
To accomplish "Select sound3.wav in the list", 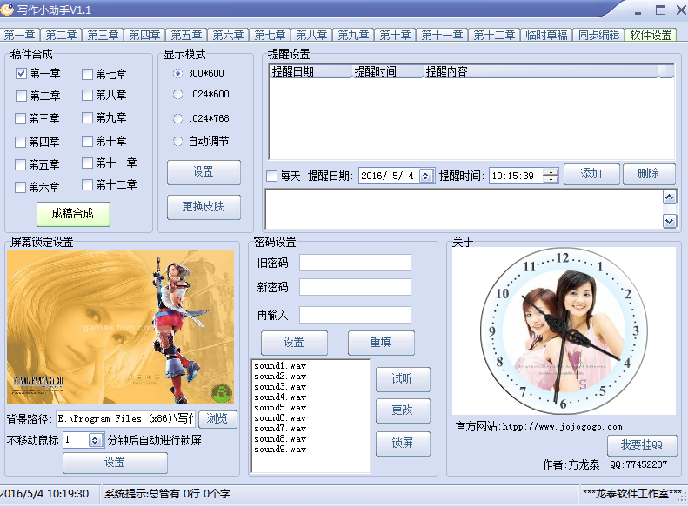I will [x=280, y=387].
